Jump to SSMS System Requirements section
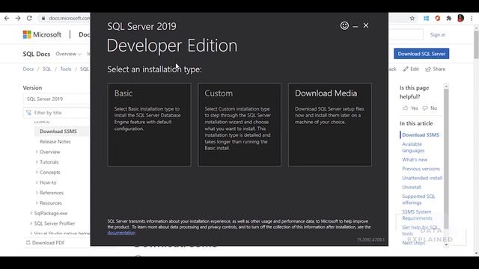The image size is (479, 269). (417, 214)
